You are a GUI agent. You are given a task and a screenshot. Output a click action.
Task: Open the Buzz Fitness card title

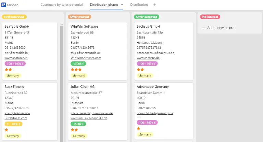coord(14,87)
